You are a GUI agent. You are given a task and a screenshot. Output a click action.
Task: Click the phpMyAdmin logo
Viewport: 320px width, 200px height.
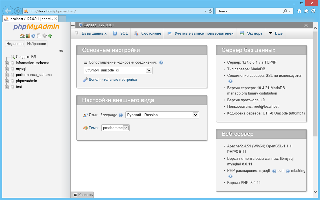click(36, 27)
